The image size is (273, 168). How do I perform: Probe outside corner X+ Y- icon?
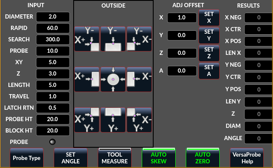pos(87,39)
